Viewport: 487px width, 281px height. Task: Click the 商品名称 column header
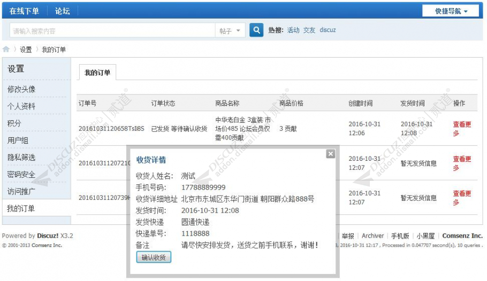[227, 103]
